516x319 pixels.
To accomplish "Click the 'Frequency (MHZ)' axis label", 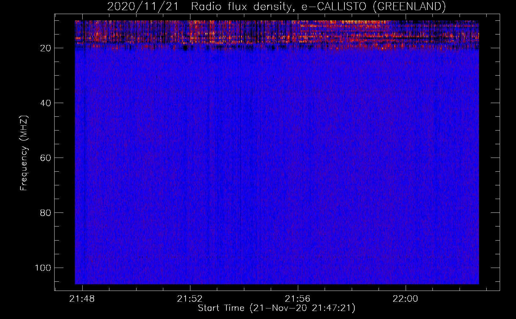I will [24, 153].
